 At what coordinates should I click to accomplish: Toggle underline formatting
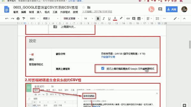pyautogui.click(x=109, y=18)
